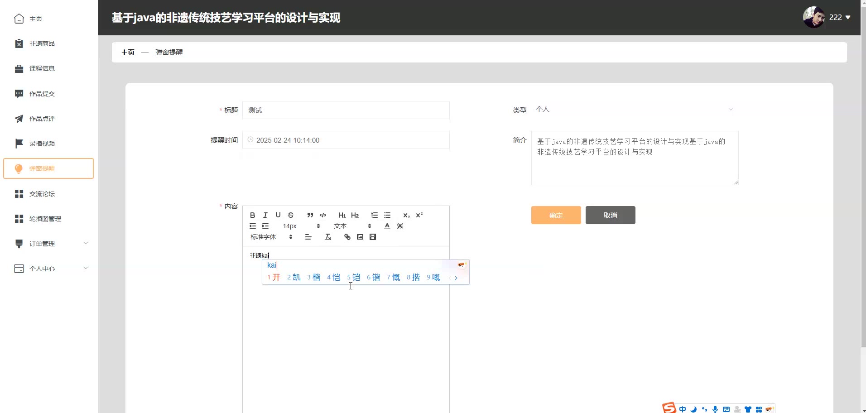
Task: Insert an image into the content
Action: click(360, 237)
